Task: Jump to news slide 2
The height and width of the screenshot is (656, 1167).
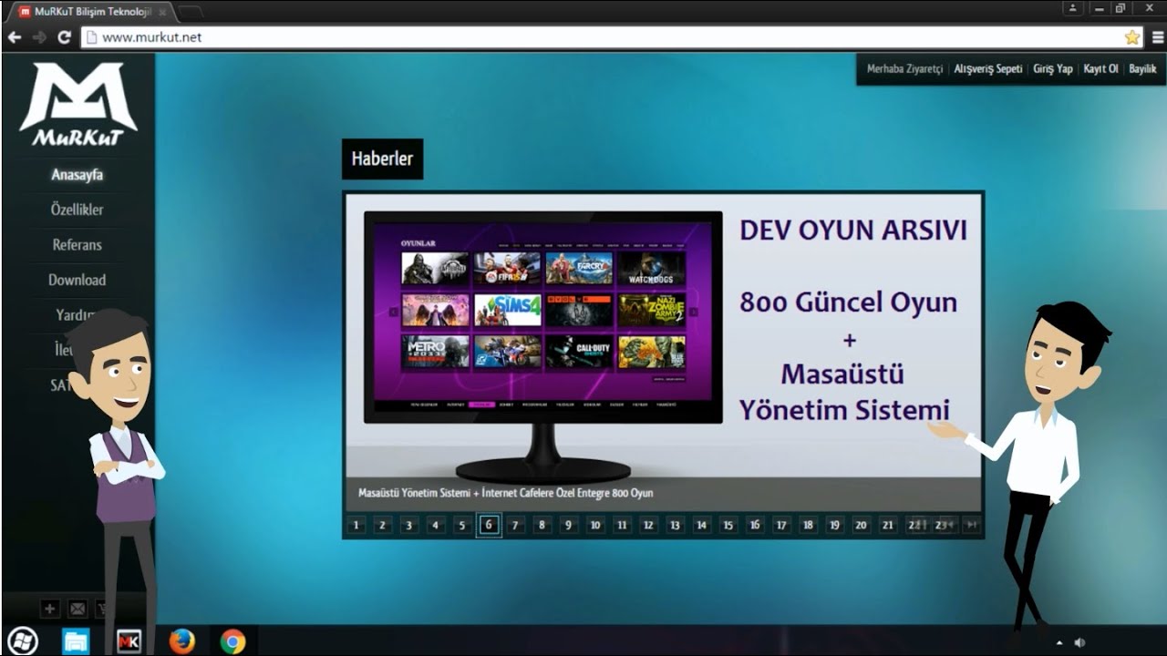Action: coord(383,525)
